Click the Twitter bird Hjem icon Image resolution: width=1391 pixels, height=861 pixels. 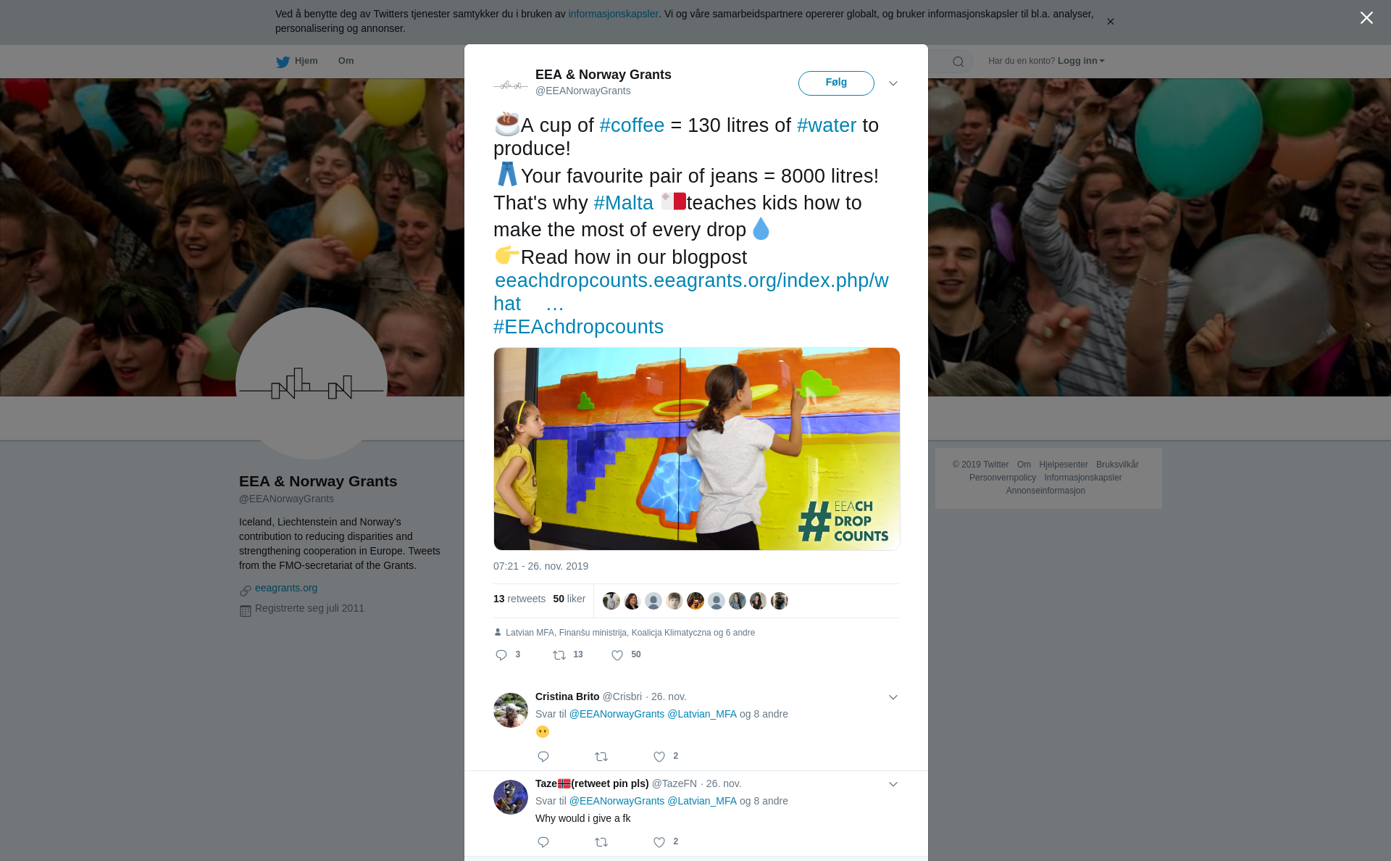(x=283, y=62)
